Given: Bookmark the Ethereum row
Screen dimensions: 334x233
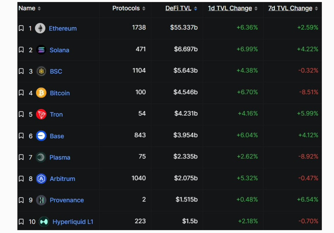Looking at the screenshot, I should coord(21,28).
